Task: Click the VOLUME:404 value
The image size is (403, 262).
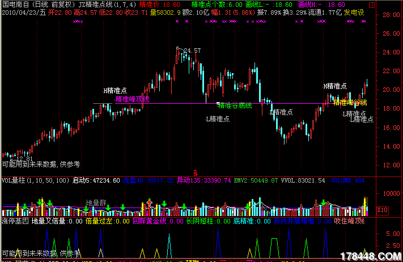Action: (x=347, y=180)
